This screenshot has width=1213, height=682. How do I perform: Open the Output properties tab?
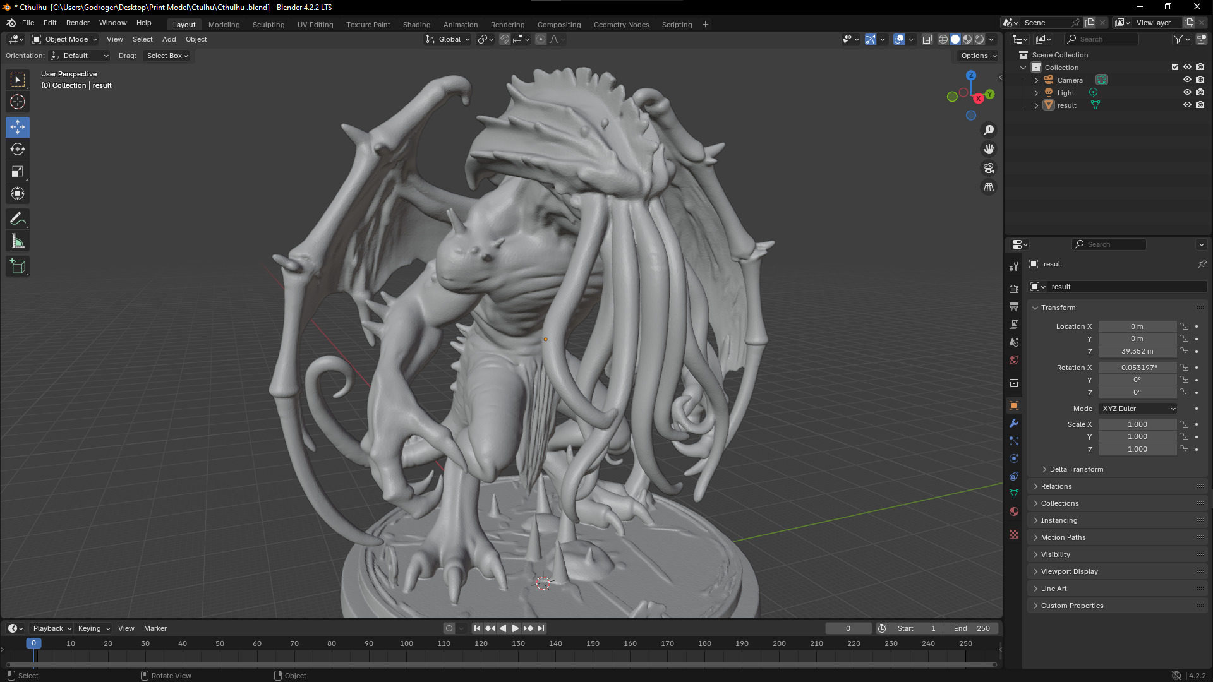[1014, 306]
